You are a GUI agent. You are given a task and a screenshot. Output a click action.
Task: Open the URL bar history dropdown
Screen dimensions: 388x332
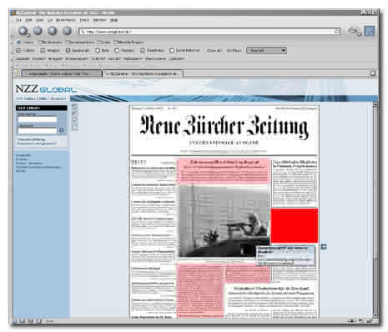tap(337, 32)
